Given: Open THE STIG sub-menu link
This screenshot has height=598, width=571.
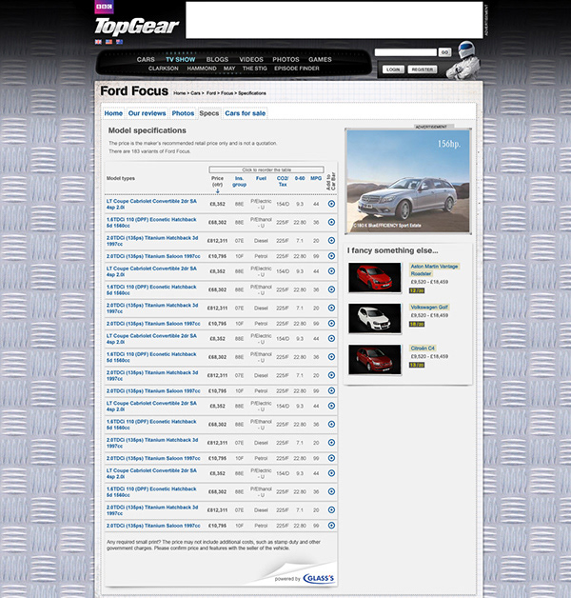Looking at the screenshot, I should 255,69.
